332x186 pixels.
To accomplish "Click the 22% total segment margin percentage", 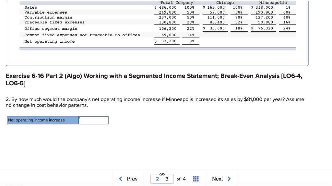I will [x=191, y=28].
